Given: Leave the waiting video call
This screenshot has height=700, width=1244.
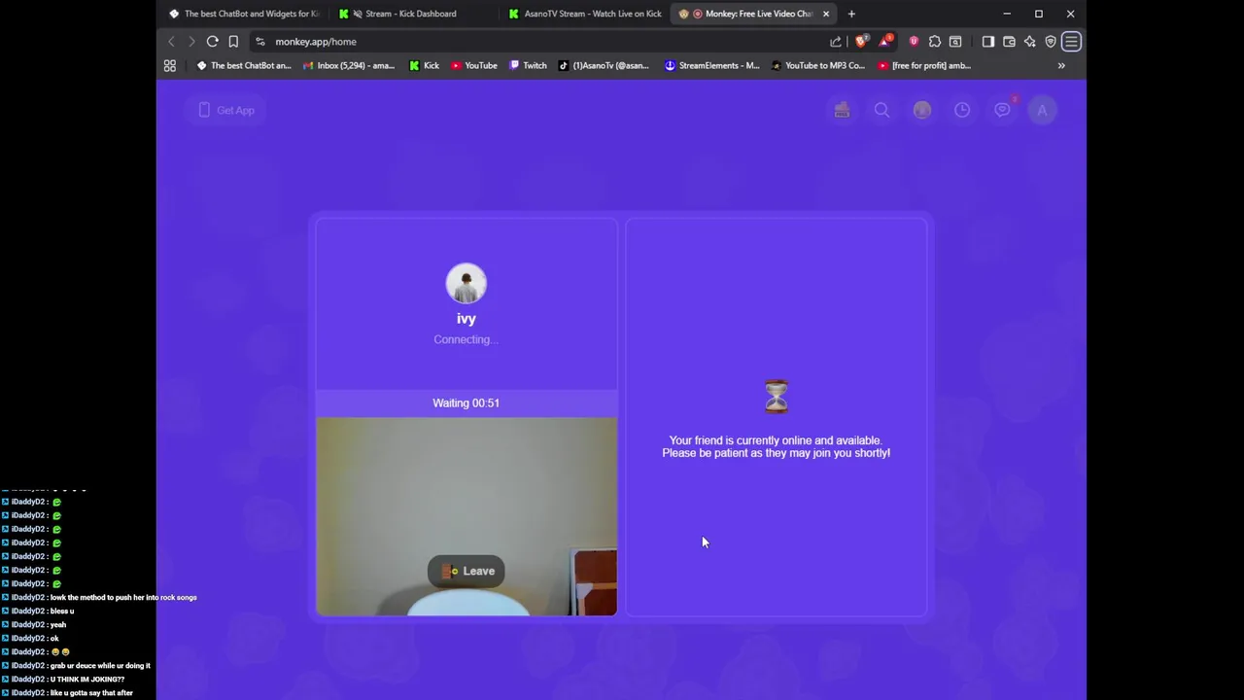Looking at the screenshot, I should coord(466,571).
